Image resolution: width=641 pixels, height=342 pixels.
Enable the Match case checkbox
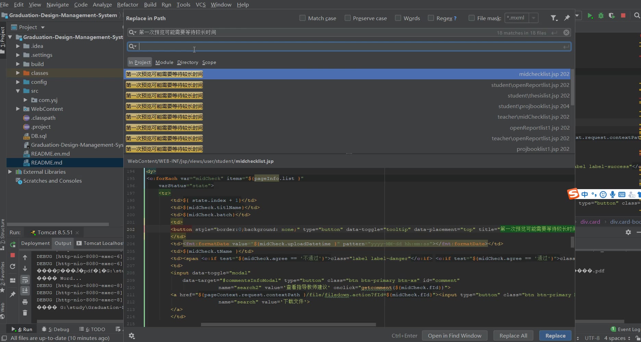pyautogui.click(x=302, y=18)
